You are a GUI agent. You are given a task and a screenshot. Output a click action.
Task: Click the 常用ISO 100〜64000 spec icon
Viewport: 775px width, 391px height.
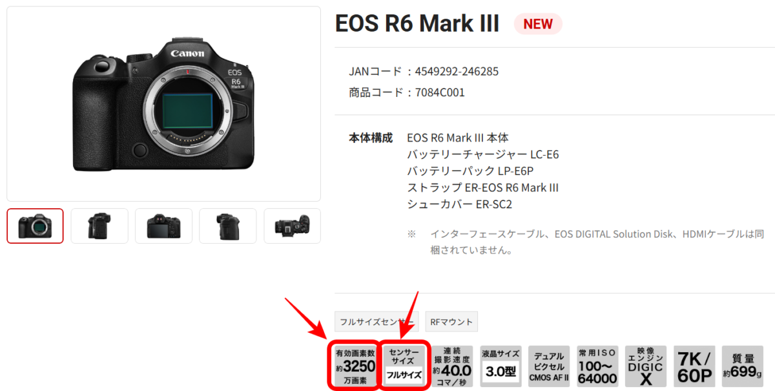point(597,366)
